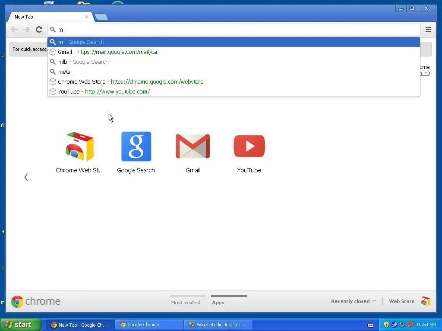
Task: Go back using the back arrow
Action: coord(14,29)
